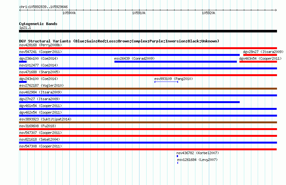Click the red bar under dgv28n27
This screenshot has height=185, width=286.
click(x=260, y=55)
